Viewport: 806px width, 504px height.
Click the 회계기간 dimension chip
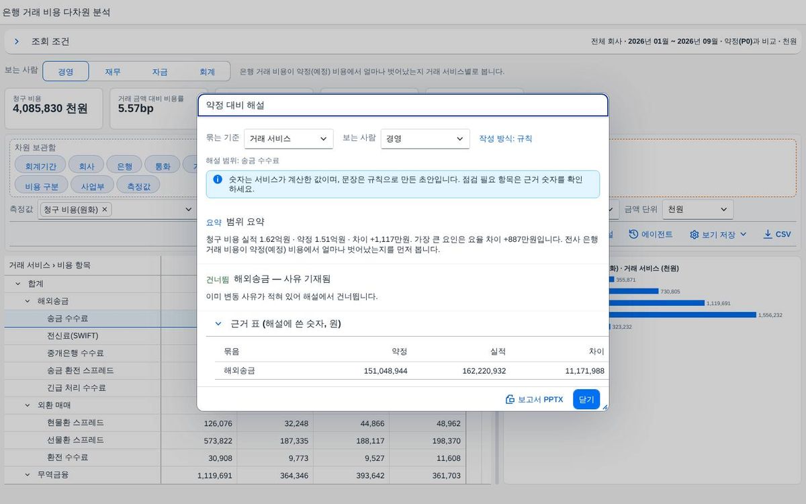pos(40,166)
